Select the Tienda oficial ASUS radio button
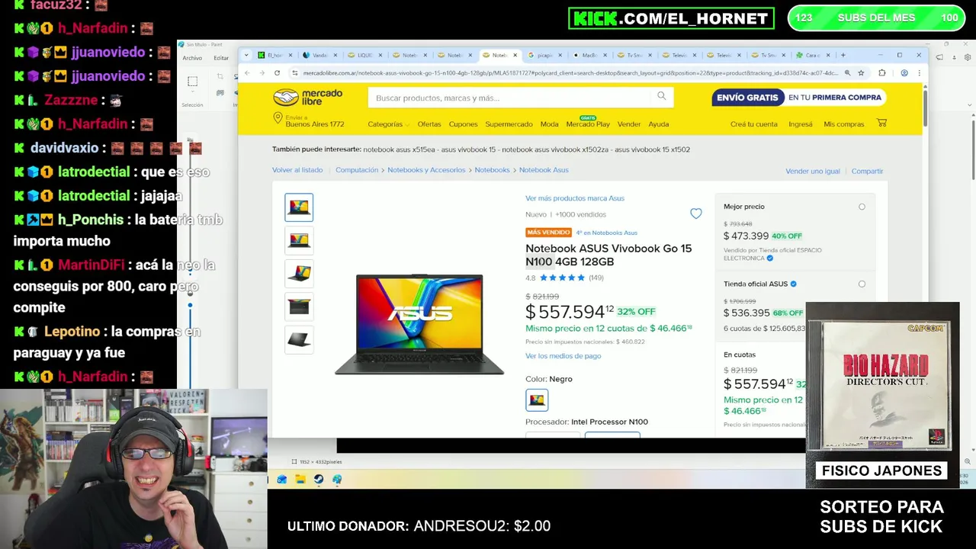 (x=862, y=284)
